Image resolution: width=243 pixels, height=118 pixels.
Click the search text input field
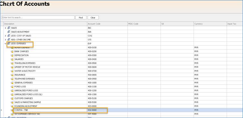38,17
